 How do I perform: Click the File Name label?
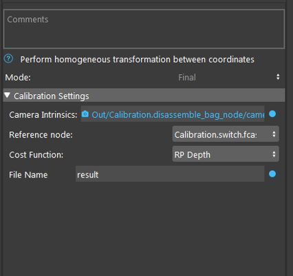[x=28, y=175]
